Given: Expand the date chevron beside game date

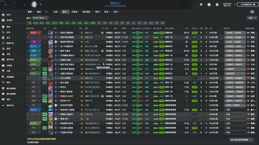Looking at the screenshot, I should coord(235,5).
